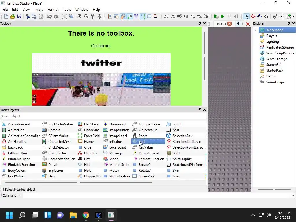
Task: Insert a Humanoid object
Action: (x=114, y=124)
